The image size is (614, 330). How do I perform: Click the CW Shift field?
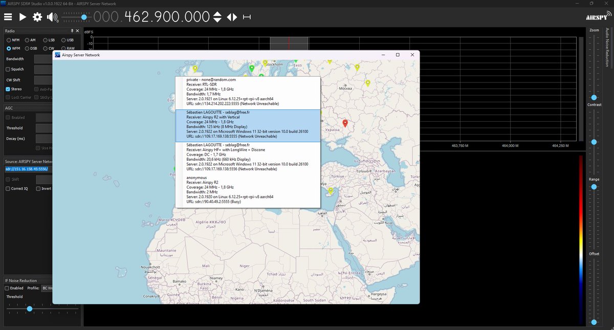click(x=44, y=80)
